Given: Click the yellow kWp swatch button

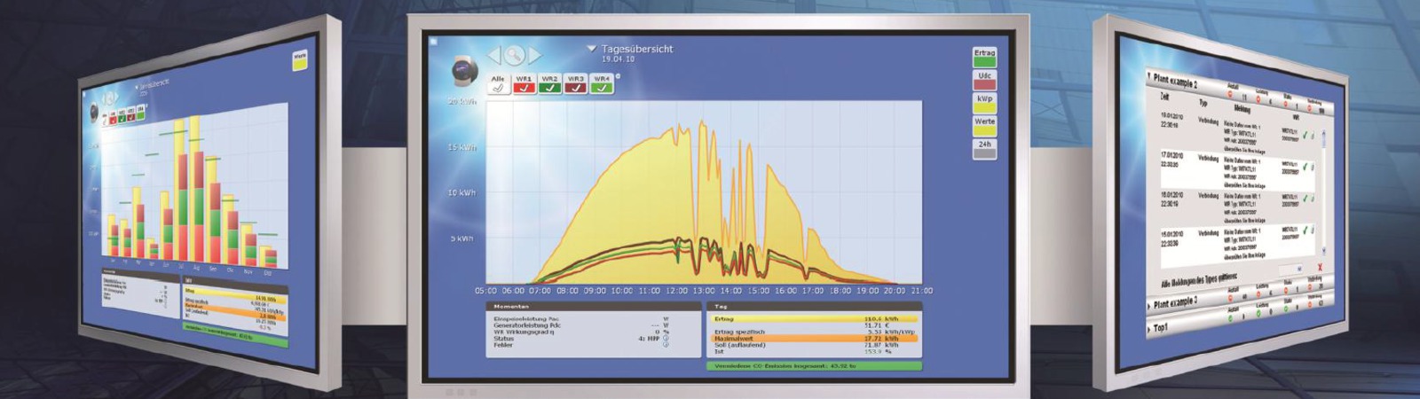Looking at the screenshot, I should [984, 104].
